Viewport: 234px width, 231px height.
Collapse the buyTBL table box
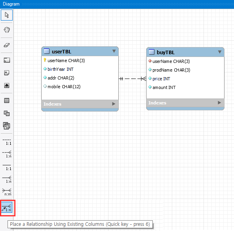point(220,52)
